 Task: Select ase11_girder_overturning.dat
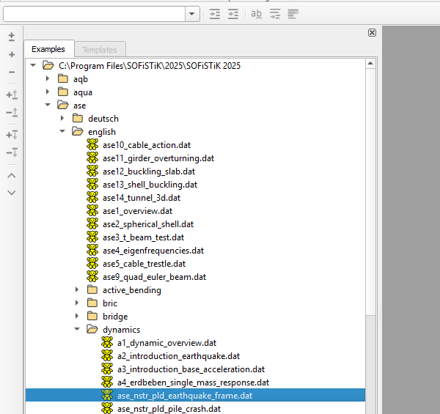pos(158,158)
